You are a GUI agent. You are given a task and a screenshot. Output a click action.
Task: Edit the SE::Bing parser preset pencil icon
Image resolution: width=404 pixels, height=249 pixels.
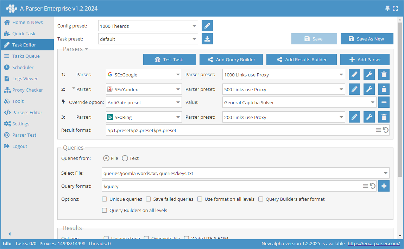click(x=354, y=117)
